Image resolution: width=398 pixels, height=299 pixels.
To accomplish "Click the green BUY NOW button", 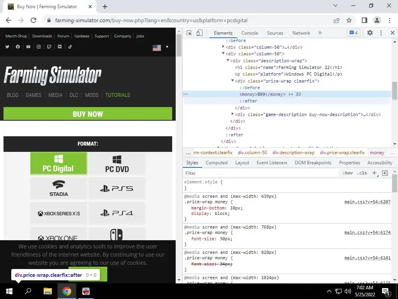I will (x=88, y=114).
